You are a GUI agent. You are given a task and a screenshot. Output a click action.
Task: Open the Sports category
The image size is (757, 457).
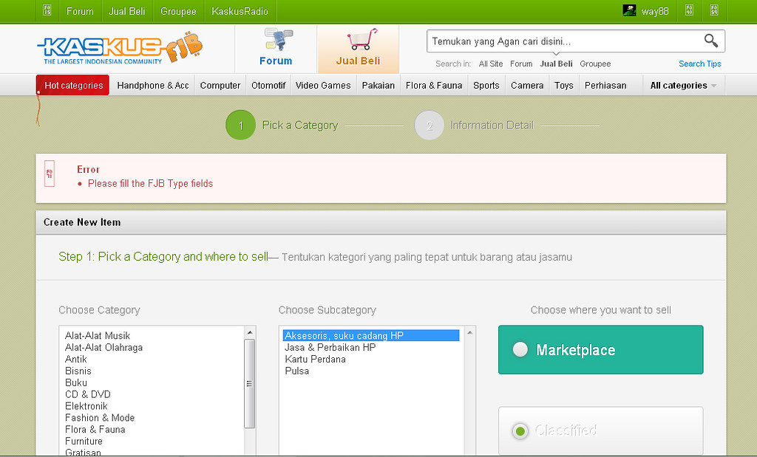pos(486,86)
